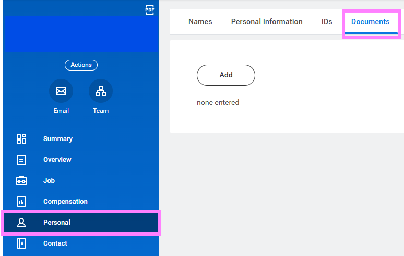The image size is (404, 256).
Task: Click the Team label text
Action: point(101,111)
